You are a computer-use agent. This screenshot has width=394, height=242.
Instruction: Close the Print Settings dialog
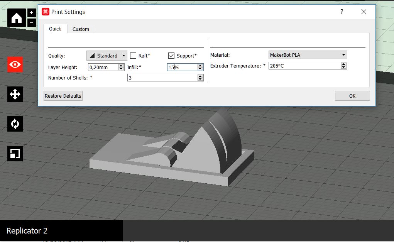(x=364, y=12)
